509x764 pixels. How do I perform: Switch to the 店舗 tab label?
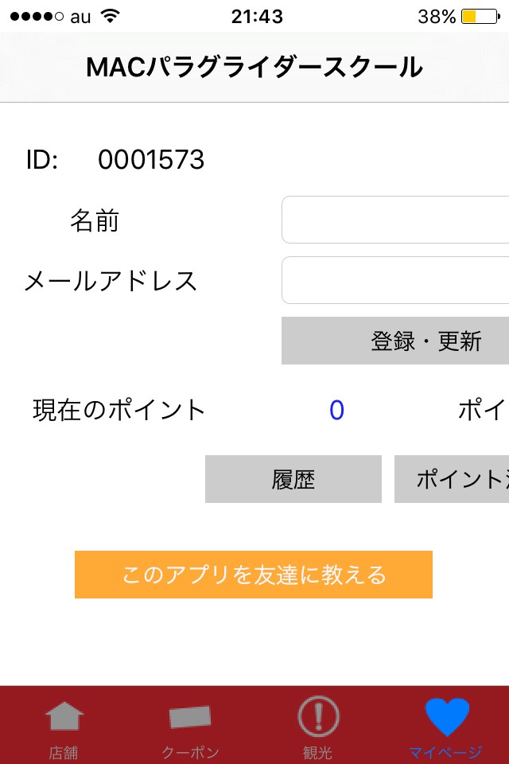(x=64, y=752)
